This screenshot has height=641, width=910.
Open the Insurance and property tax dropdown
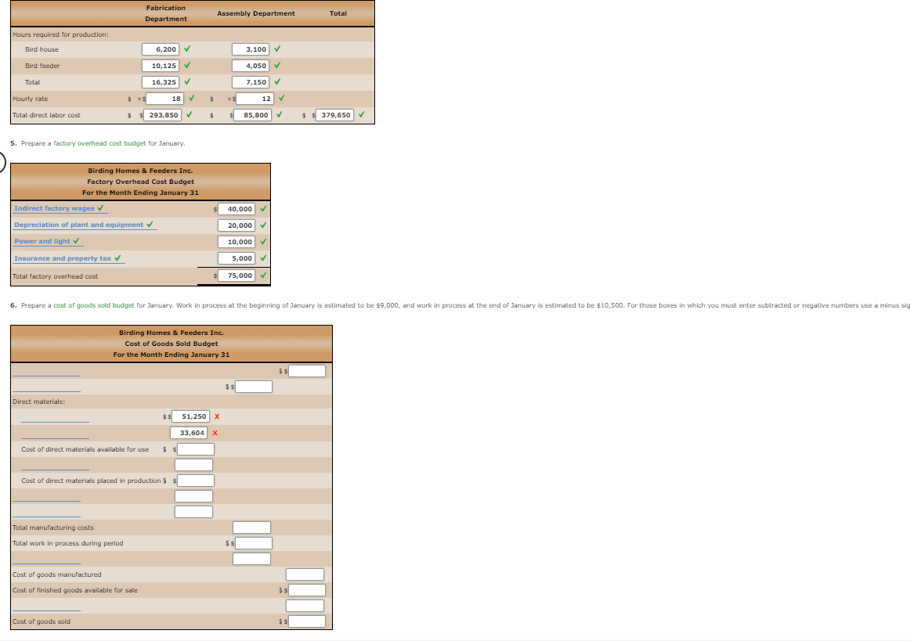pos(68,258)
